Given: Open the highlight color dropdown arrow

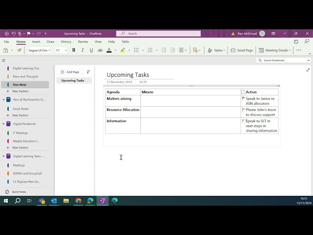Looking at the screenshot, I should pyautogui.click(x=129, y=50).
